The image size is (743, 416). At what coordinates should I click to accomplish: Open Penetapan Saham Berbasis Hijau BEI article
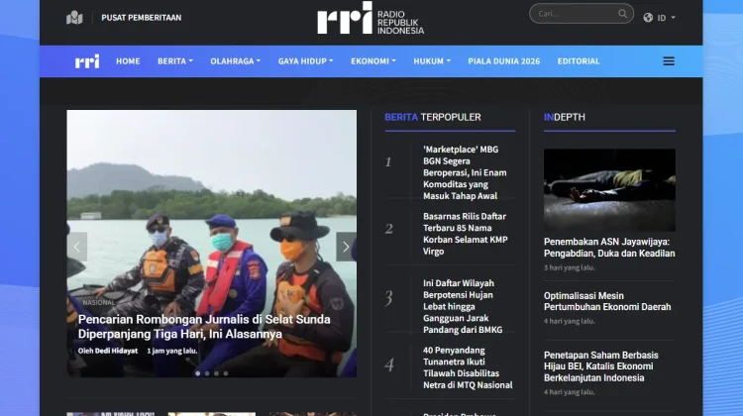point(601,366)
